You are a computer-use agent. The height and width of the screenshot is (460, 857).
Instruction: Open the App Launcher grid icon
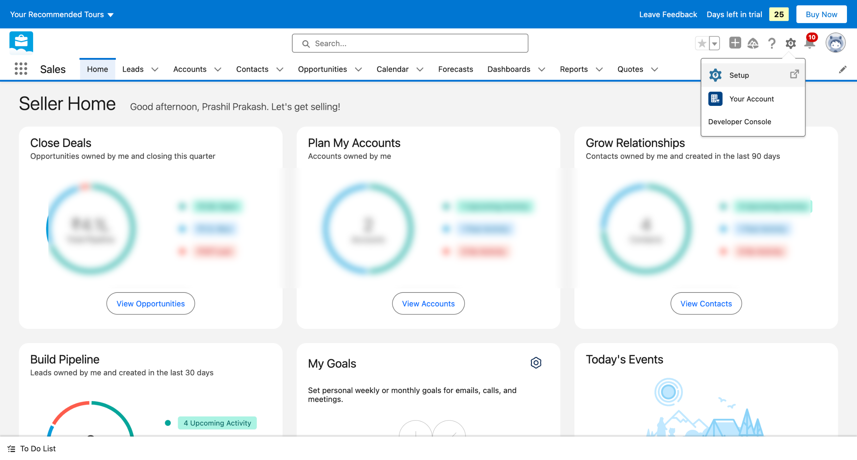[21, 69]
